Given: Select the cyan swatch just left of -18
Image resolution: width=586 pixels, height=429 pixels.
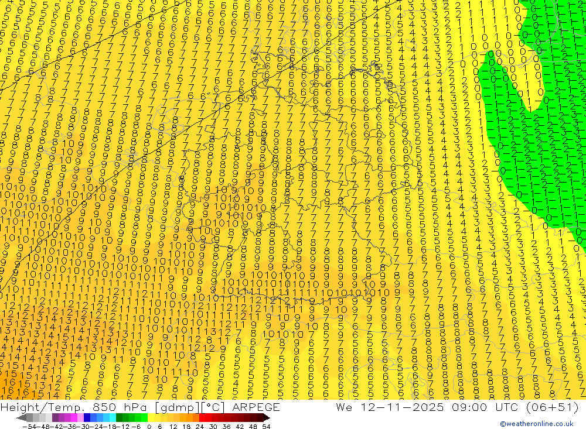Looking at the screenshot, I should 113,418.
